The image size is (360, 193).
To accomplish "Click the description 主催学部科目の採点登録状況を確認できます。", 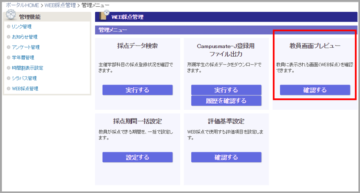I will [136, 68].
